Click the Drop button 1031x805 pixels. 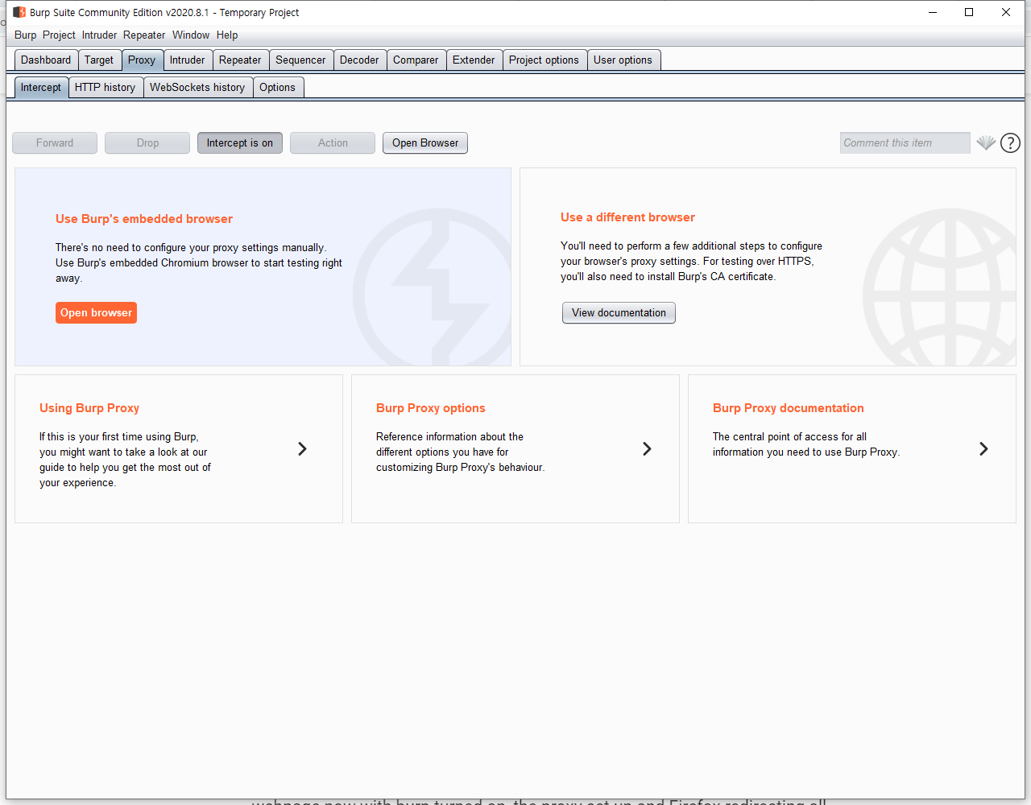point(147,142)
